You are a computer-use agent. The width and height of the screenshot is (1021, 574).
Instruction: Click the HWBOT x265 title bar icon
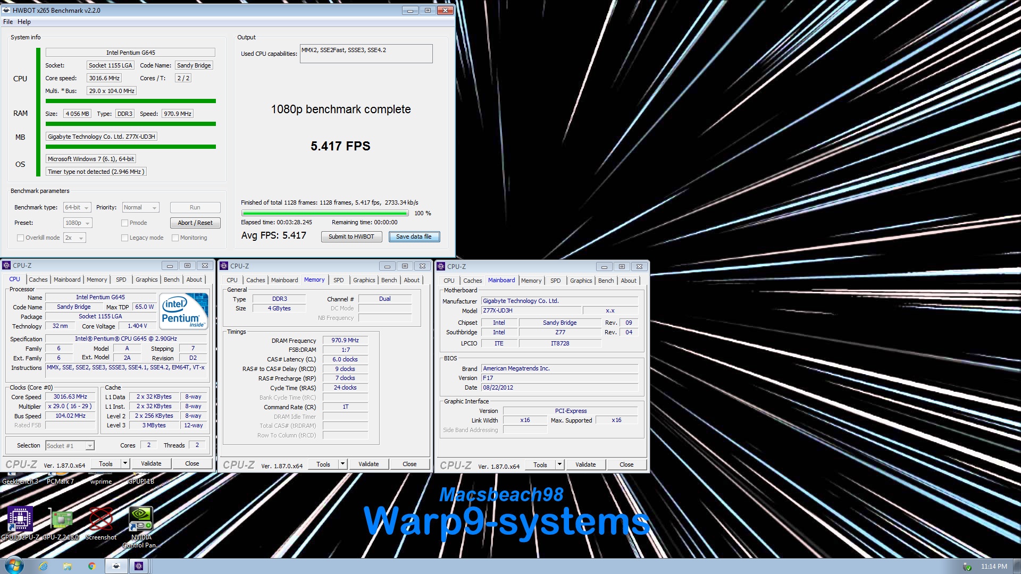tap(6, 10)
